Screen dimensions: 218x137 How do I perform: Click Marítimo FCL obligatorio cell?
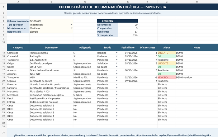click(x=85, y=77)
